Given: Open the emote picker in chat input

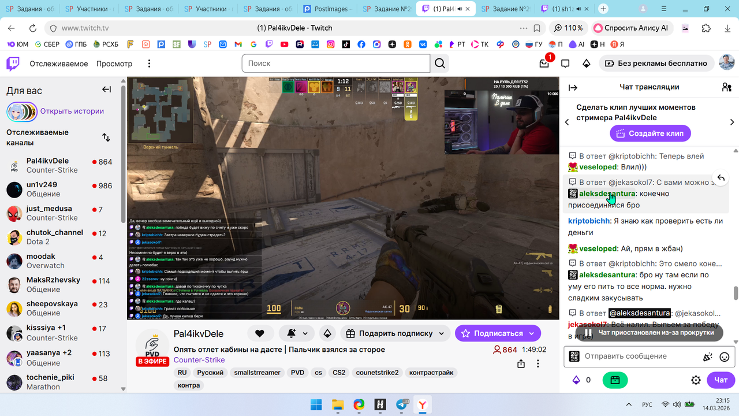Looking at the screenshot, I should (x=725, y=356).
